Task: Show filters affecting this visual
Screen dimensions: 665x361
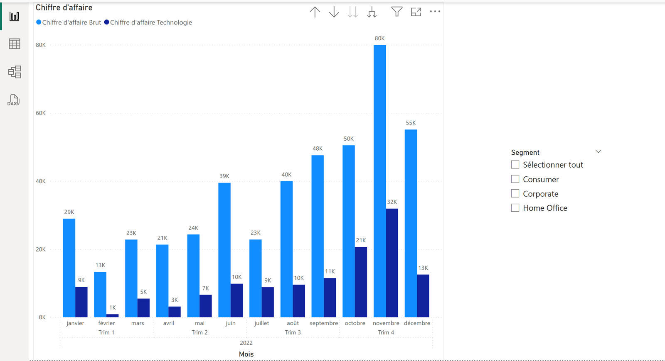Action: (x=397, y=12)
